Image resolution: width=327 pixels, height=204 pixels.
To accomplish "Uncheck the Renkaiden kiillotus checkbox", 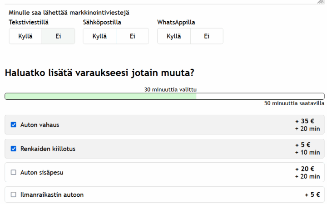I will (14, 148).
